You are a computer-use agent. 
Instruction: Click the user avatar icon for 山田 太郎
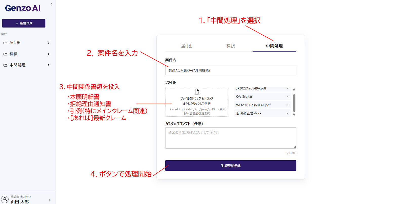[5, 199]
